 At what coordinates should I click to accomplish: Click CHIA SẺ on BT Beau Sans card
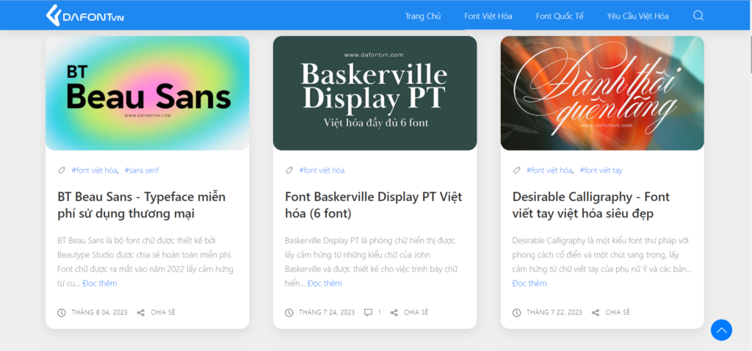tap(163, 313)
